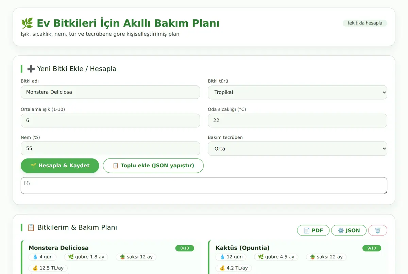
Task: Click Monstera's gübre 1.8 ay chip
Action: click(86, 257)
